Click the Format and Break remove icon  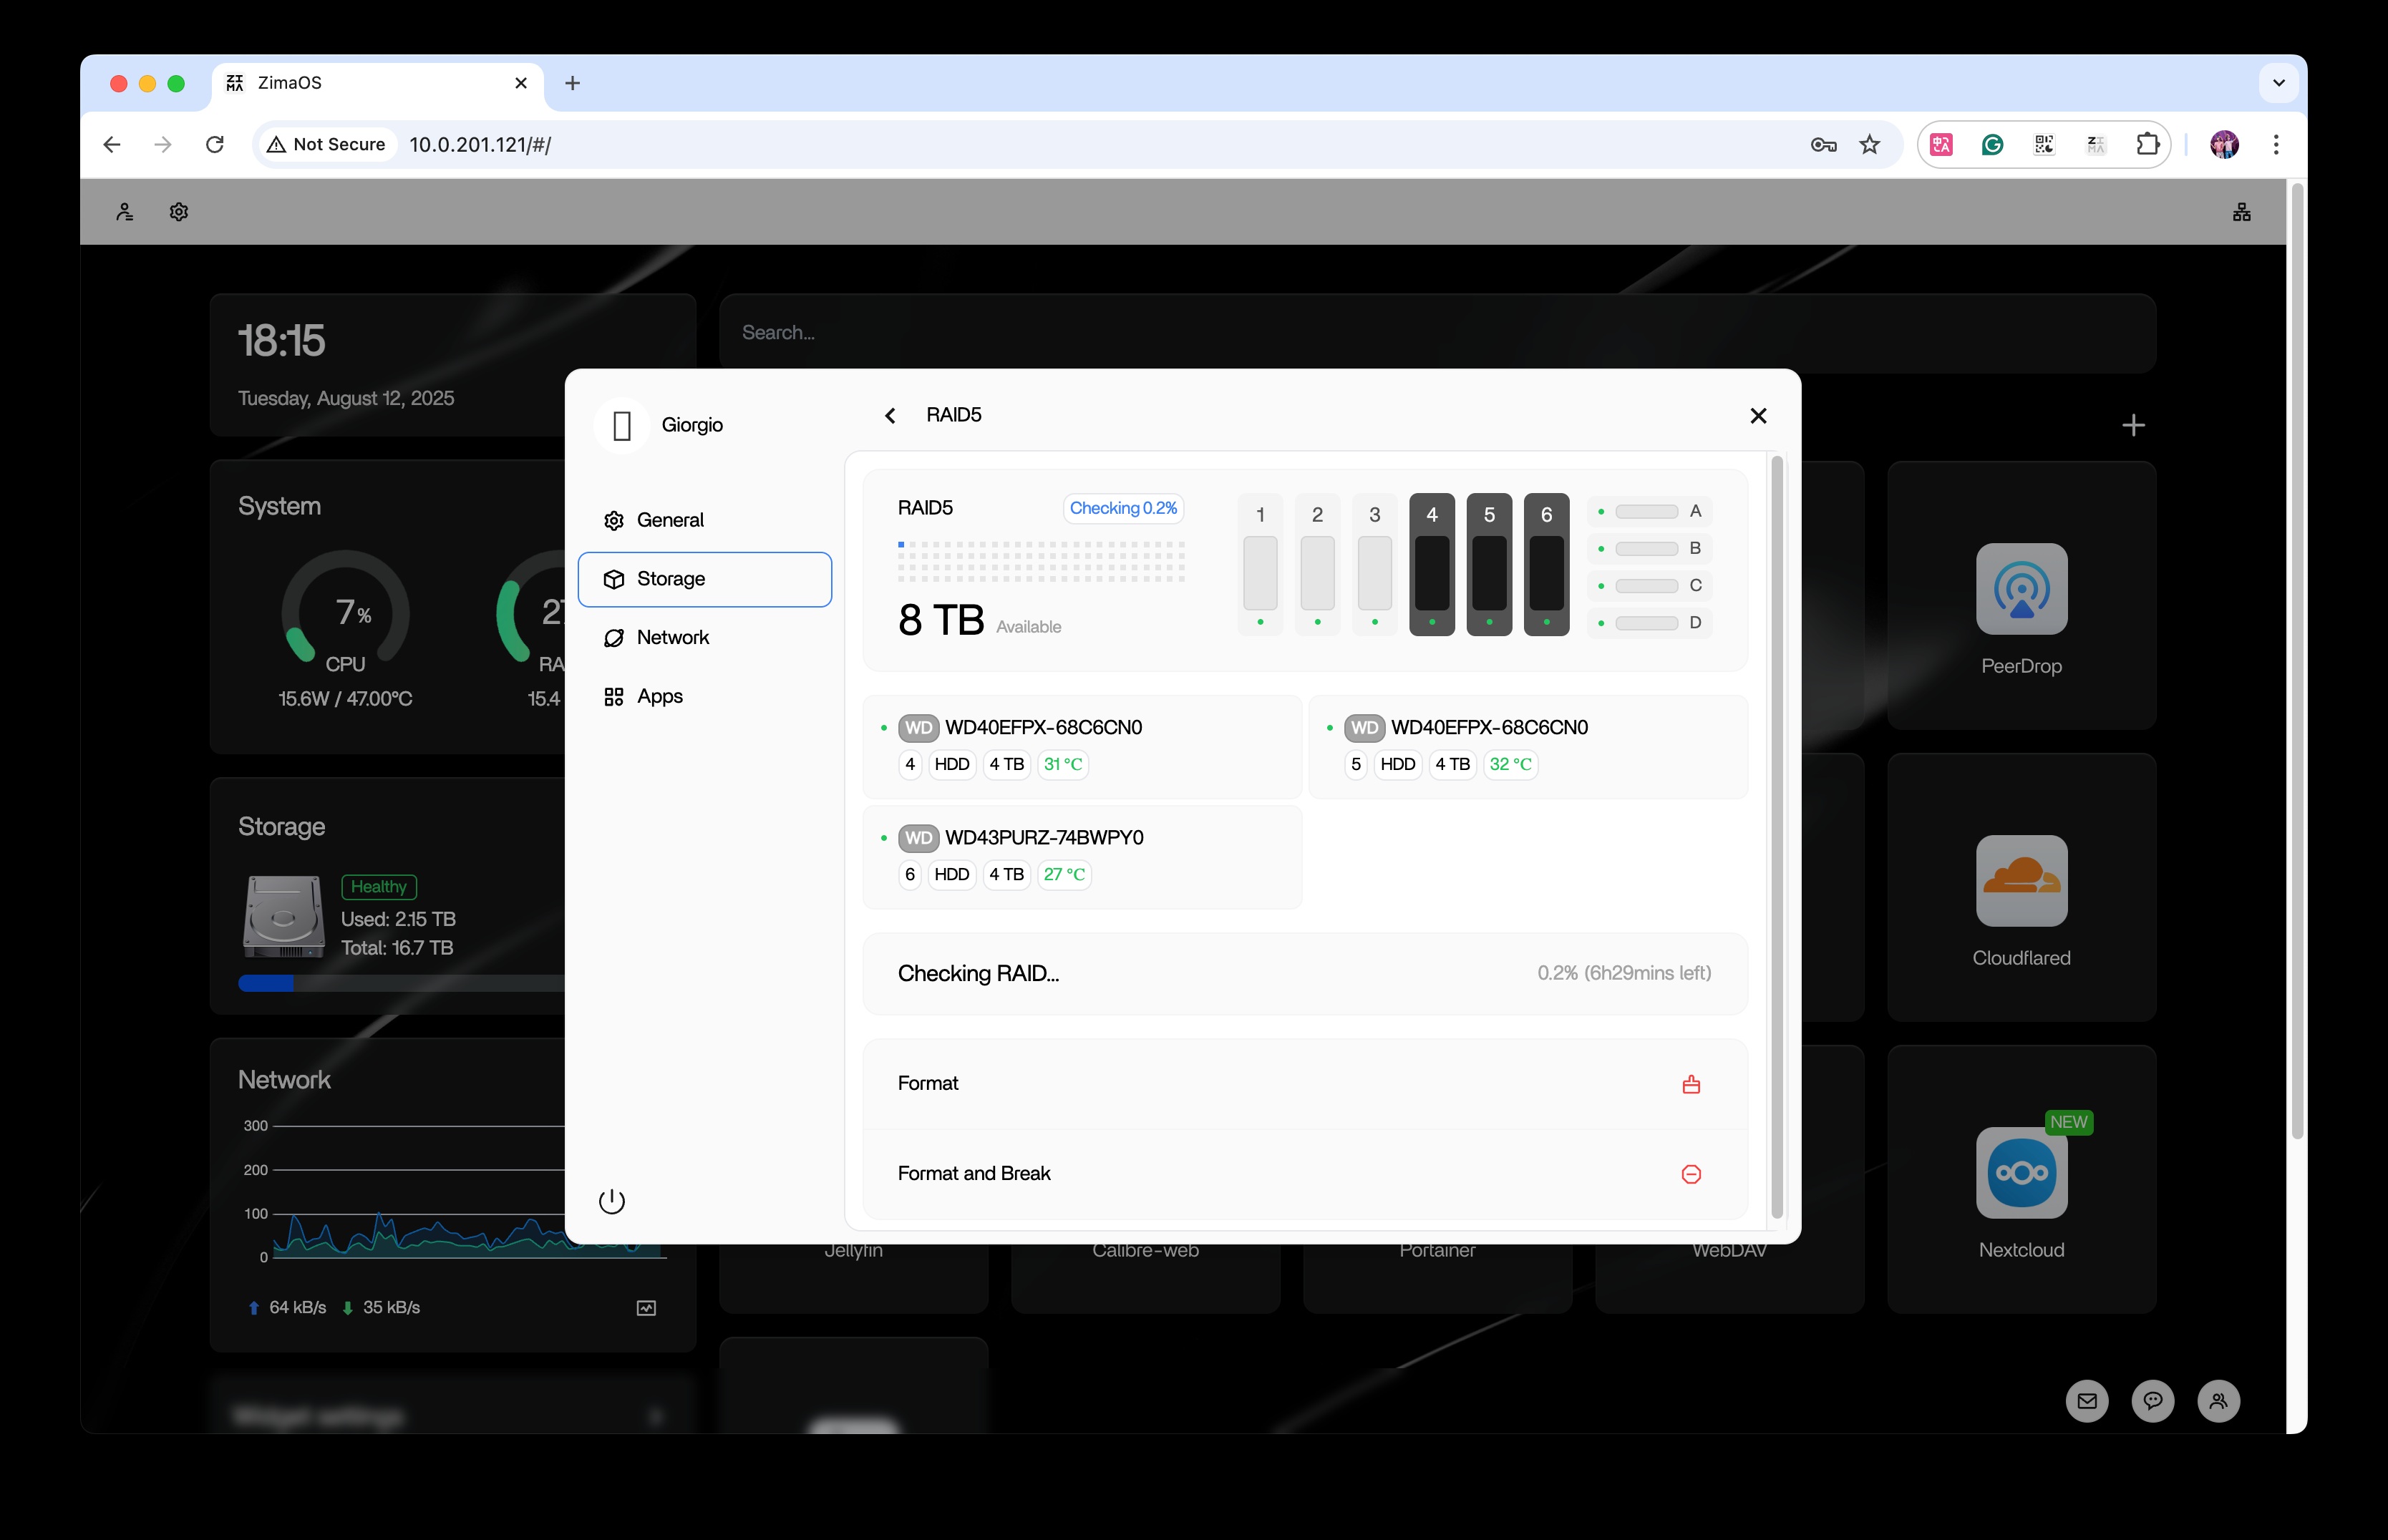[1691, 1174]
